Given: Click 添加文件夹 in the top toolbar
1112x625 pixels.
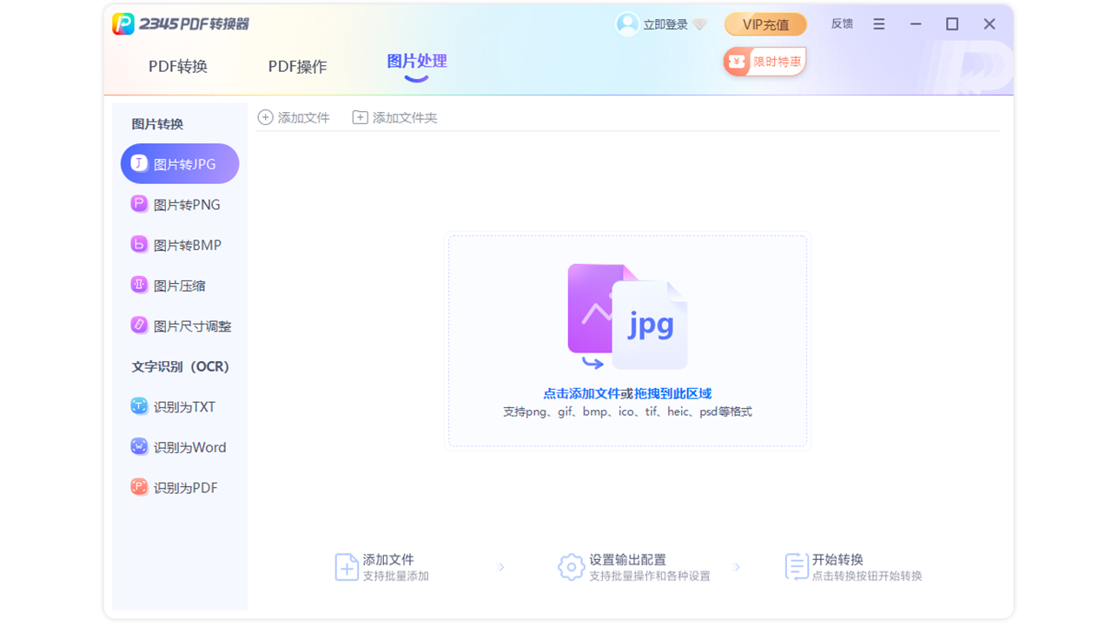Looking at the screenshot, I should (x=394, y=116).
